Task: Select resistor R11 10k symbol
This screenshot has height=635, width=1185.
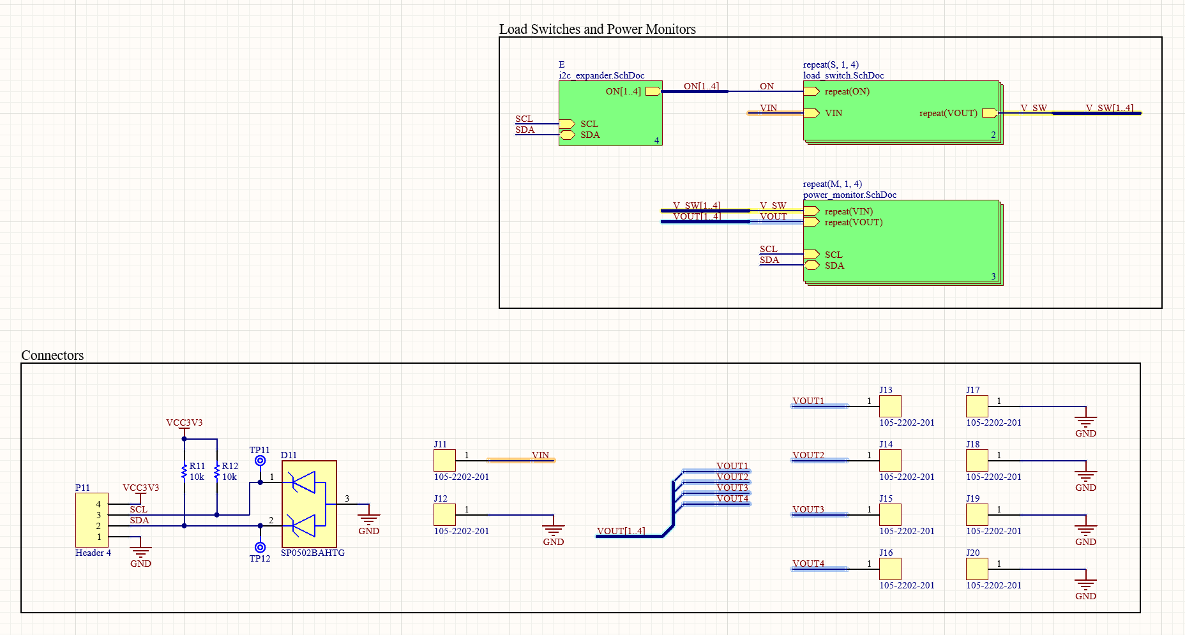Action: [185, 472]
